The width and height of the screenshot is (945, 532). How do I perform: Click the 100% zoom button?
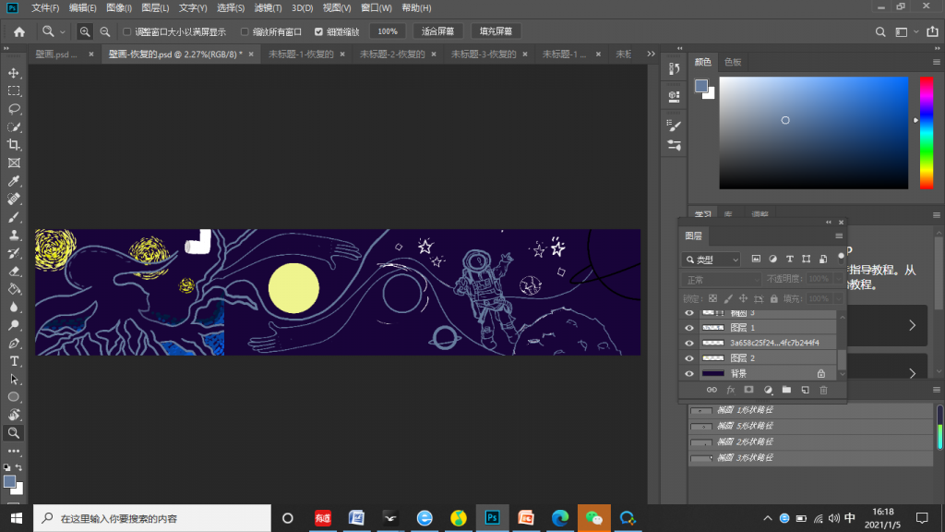coord(388,31)
